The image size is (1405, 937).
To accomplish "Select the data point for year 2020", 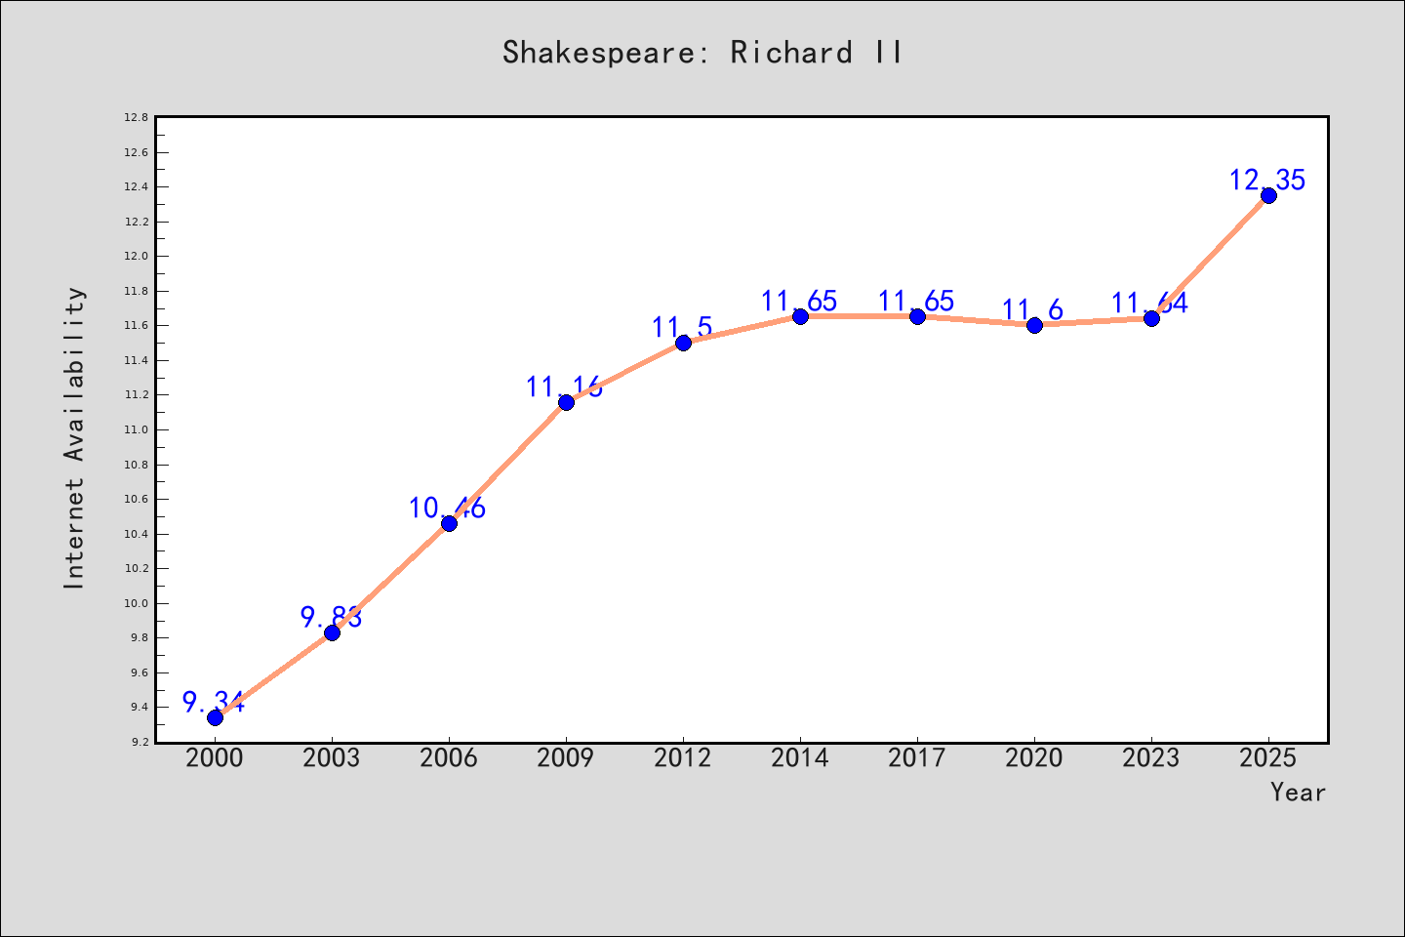I will (x=1034, y=325).
